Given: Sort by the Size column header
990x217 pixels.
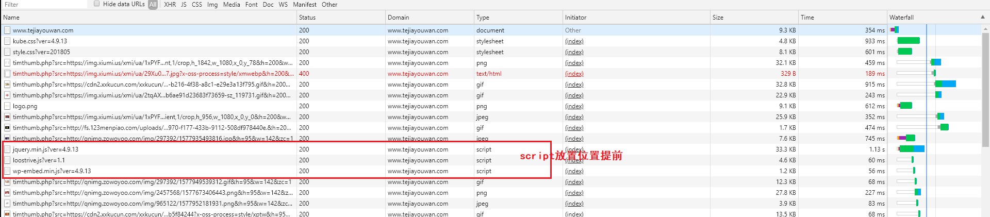Looking at the screenshot, I should click(754, 18).
